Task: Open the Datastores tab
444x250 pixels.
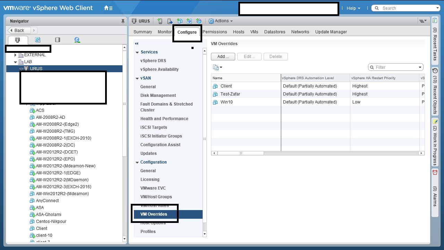Action: click(x=275, y=32)
